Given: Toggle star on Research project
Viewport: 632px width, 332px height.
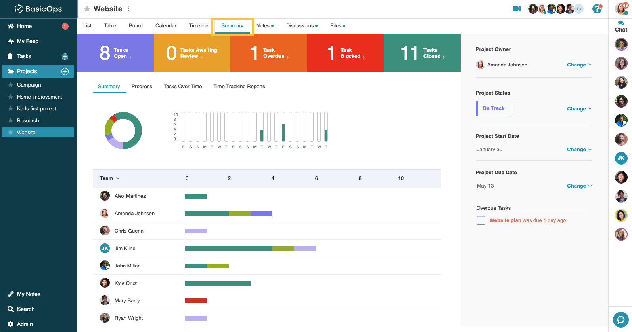Looking at the screenshot, I should (11, 121).
